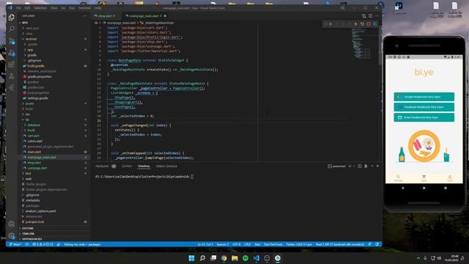Switch to the PROBLEMS panel tab
Screen dimensions: 469x264
(102, 166)
